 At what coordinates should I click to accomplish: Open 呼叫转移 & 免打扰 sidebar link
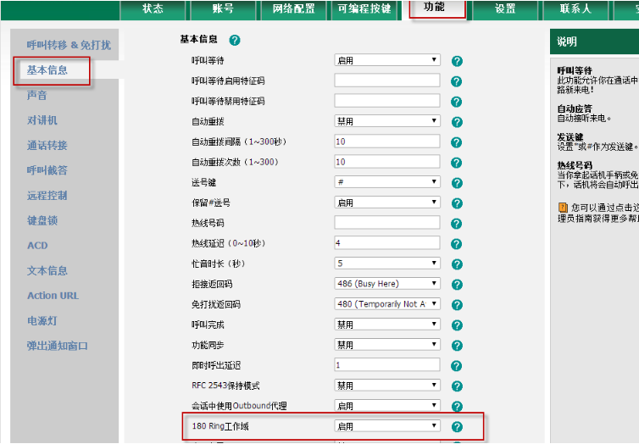click(69, 45)
